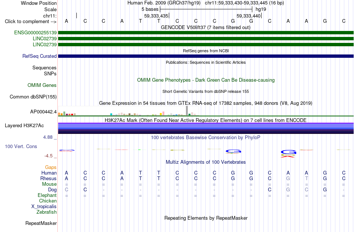The height and width of the screenshot is (232, 354).
Task: Click the Elephant species label
Action: point(47,195)
